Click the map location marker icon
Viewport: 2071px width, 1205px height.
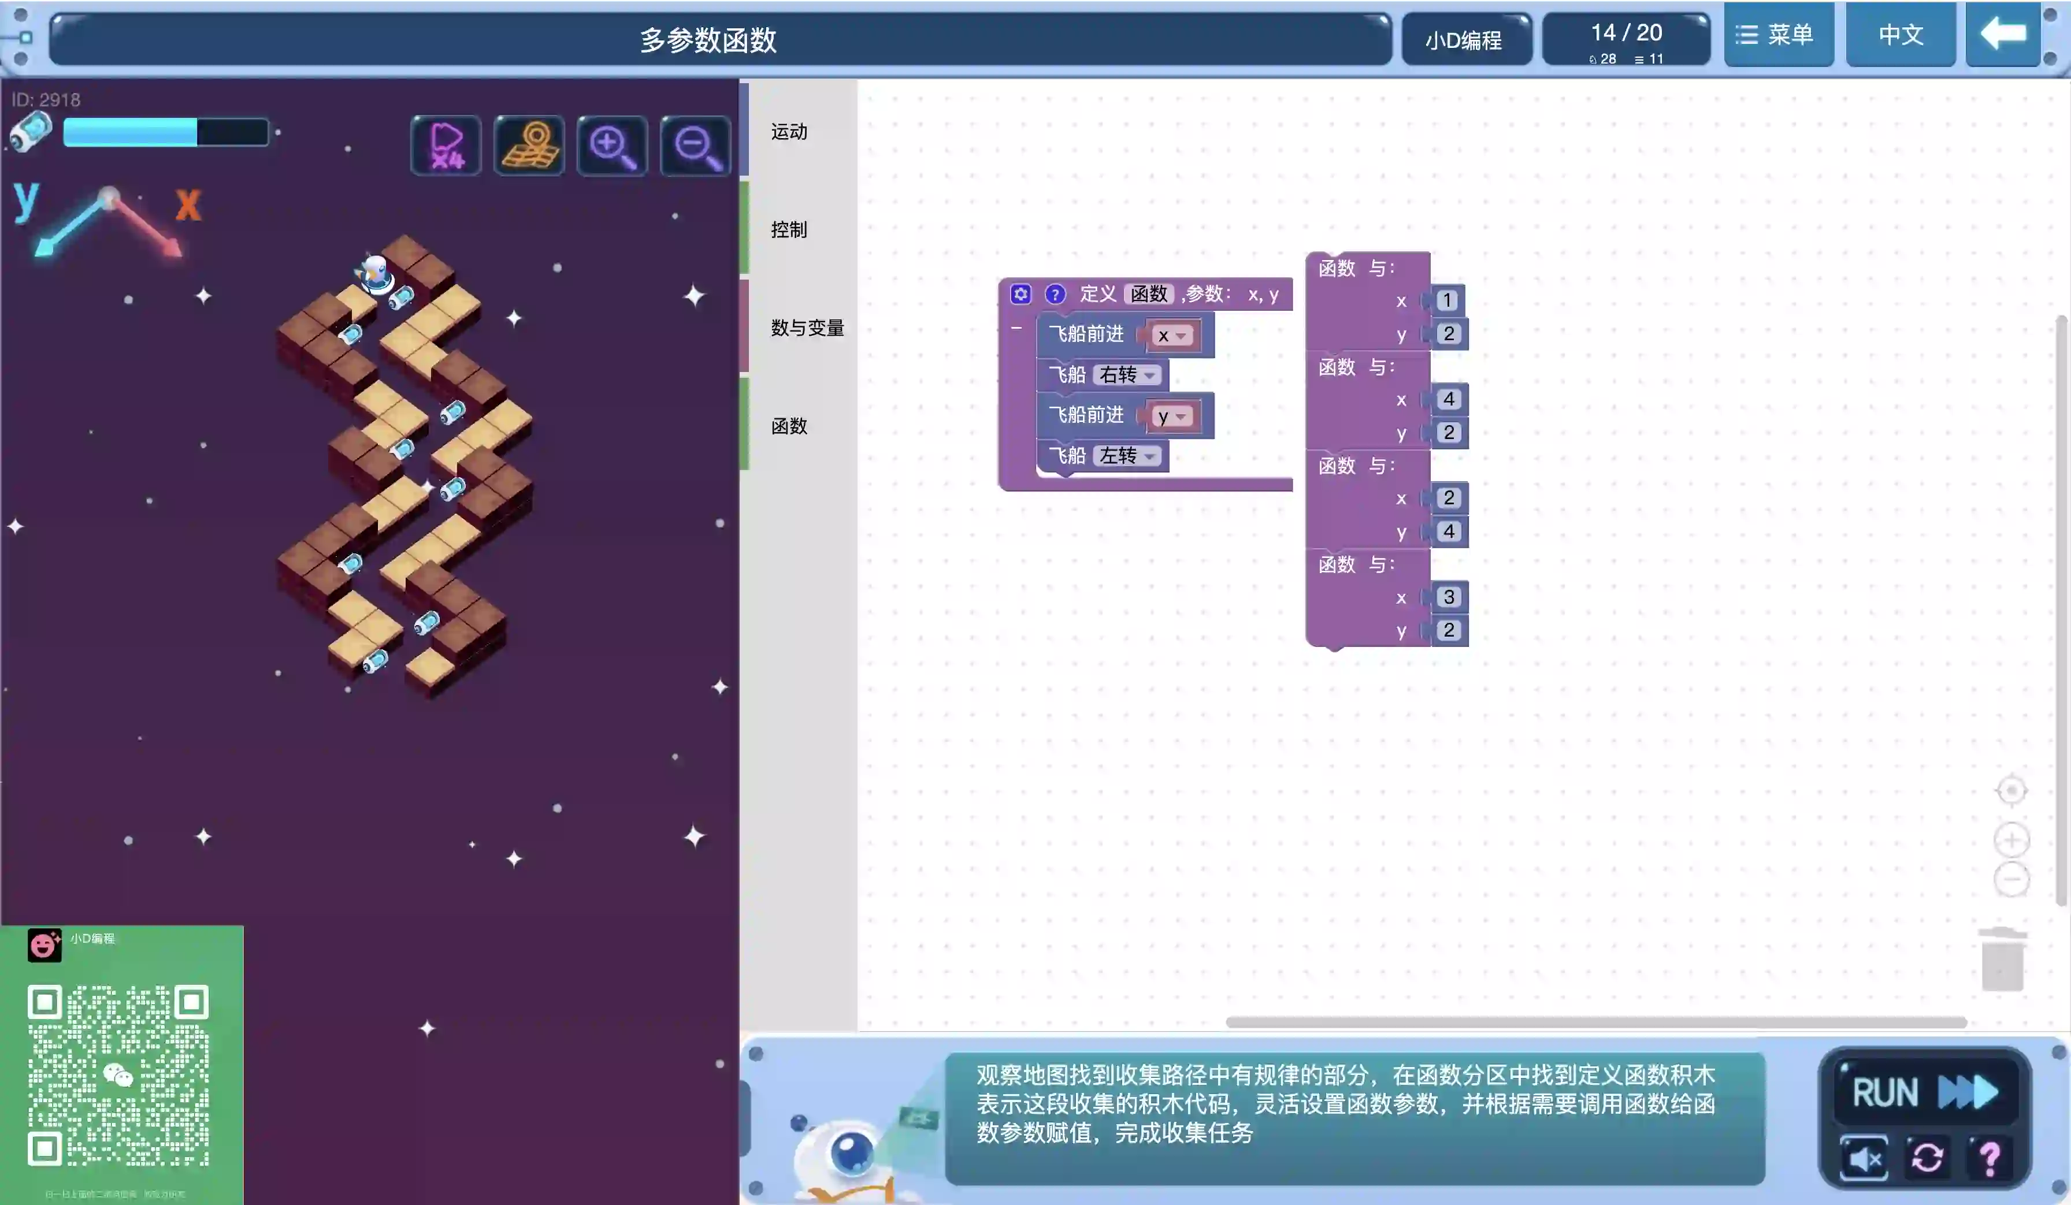[529, 146]
